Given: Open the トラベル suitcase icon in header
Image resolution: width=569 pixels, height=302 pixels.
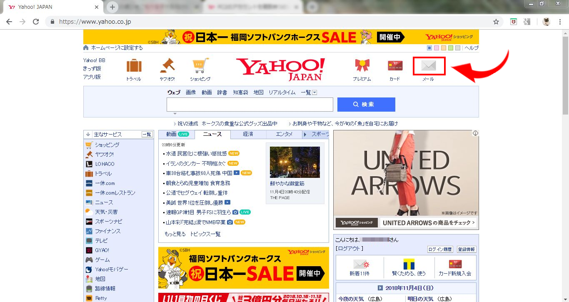Looking at the screenshot, I should point(134,66).
